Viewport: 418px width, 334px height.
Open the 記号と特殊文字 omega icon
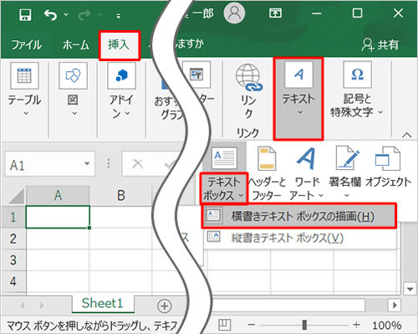point(357,75)
